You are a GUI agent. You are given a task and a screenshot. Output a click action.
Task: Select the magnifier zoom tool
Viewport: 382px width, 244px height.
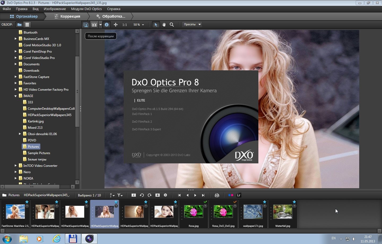[x=172, y=25]
